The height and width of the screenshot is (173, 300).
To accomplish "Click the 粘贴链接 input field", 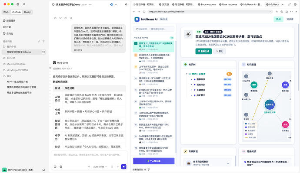I will pos(154,29).
